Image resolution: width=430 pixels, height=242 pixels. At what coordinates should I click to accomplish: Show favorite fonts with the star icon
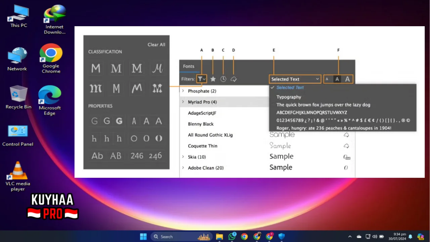(x=213, y=79)
